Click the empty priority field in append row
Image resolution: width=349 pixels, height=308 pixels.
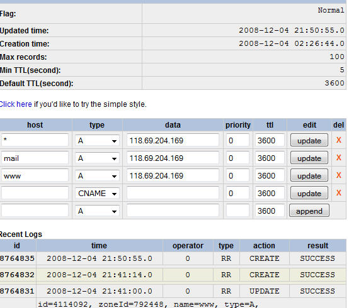[237, 211]
